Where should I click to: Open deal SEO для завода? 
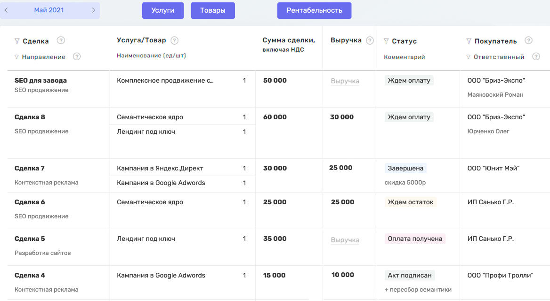[x=40, y=80]
